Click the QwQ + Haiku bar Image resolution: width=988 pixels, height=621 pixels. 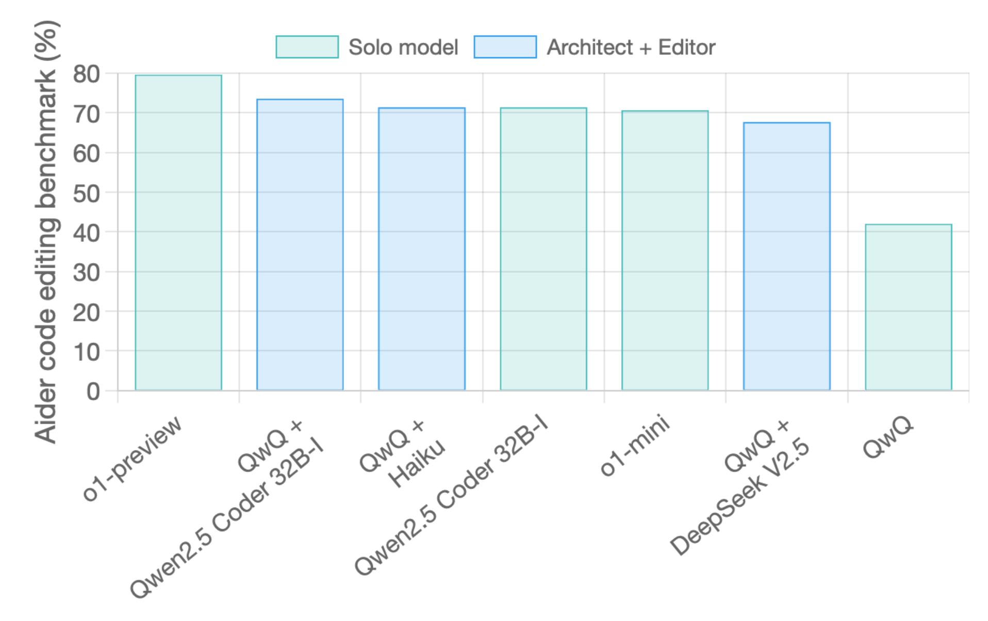coord(422,249)
